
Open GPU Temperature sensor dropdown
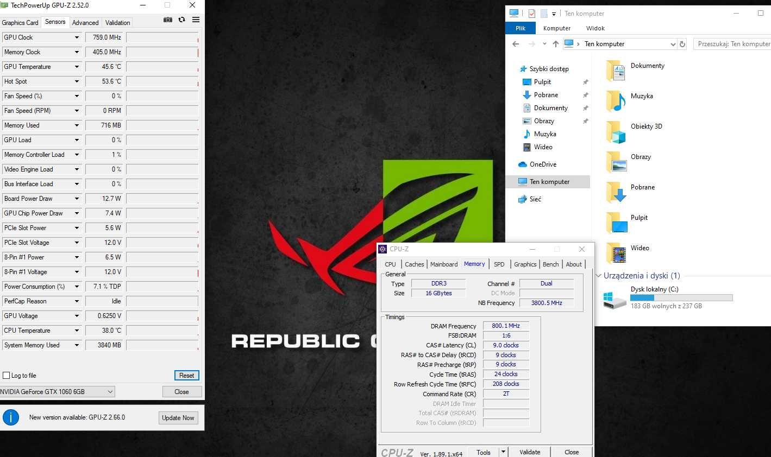point(77,67)
